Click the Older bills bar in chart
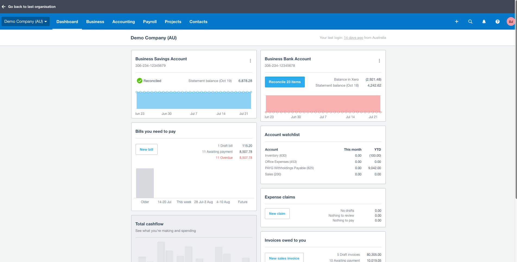Screen dimensions: 517x262 pyautogui.click(x=145, y=183)
